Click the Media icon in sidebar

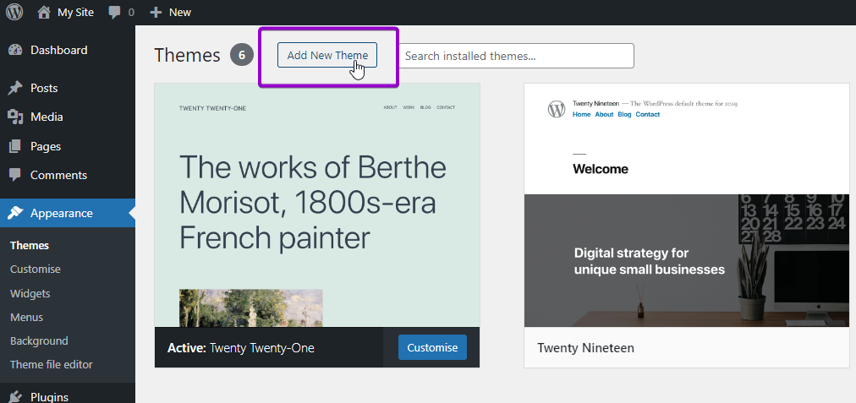point(15,117)
